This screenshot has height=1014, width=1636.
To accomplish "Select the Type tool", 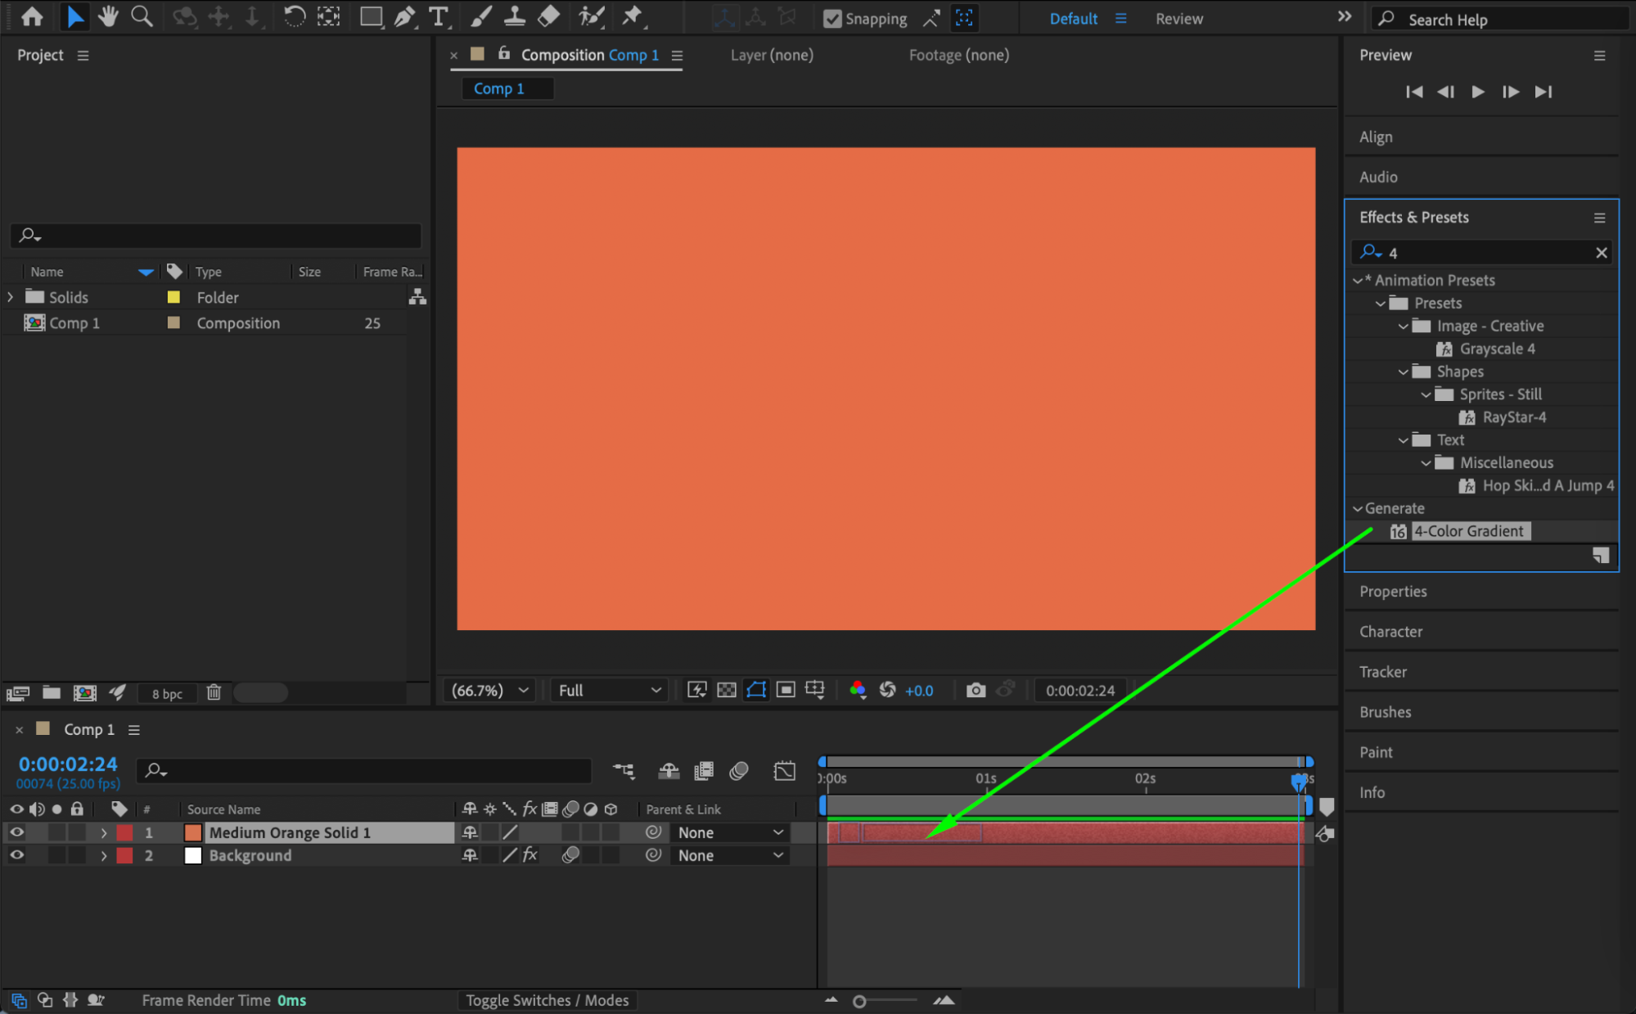I will pos(439,16).
